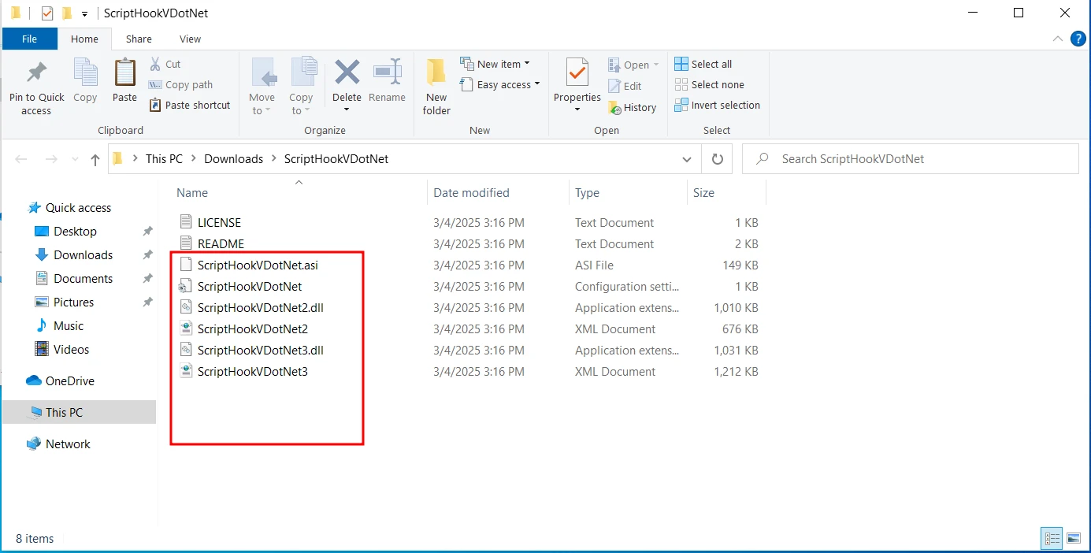Click the Delete red X icon
Screen dimensions: 1091x553
[347, 72]
